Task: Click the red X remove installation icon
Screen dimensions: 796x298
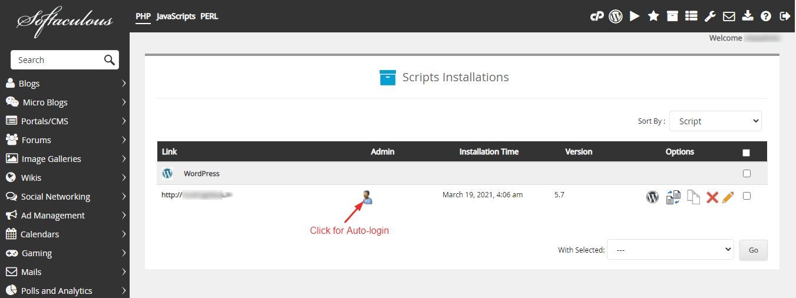Action: click(x=712, y=197)
